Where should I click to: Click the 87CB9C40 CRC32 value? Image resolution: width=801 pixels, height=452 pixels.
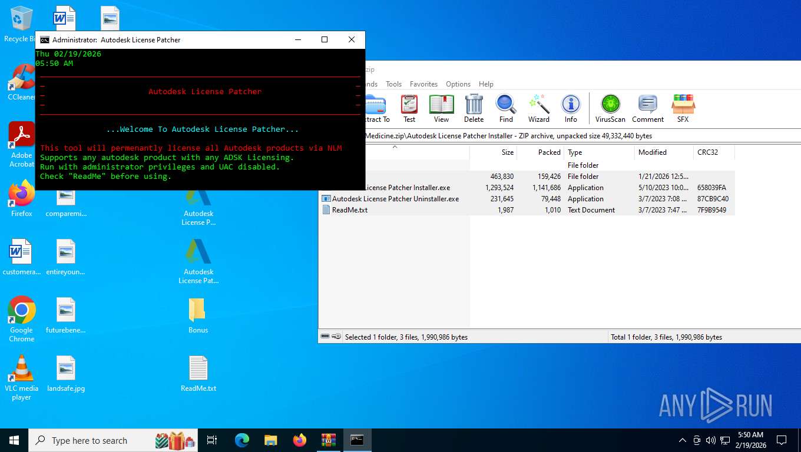point(713,199)
